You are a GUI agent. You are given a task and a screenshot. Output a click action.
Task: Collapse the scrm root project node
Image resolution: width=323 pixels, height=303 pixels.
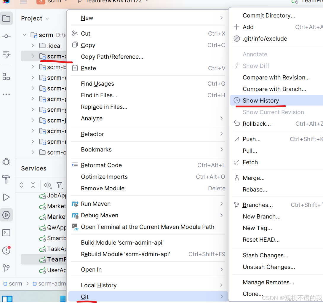(25, 35)
